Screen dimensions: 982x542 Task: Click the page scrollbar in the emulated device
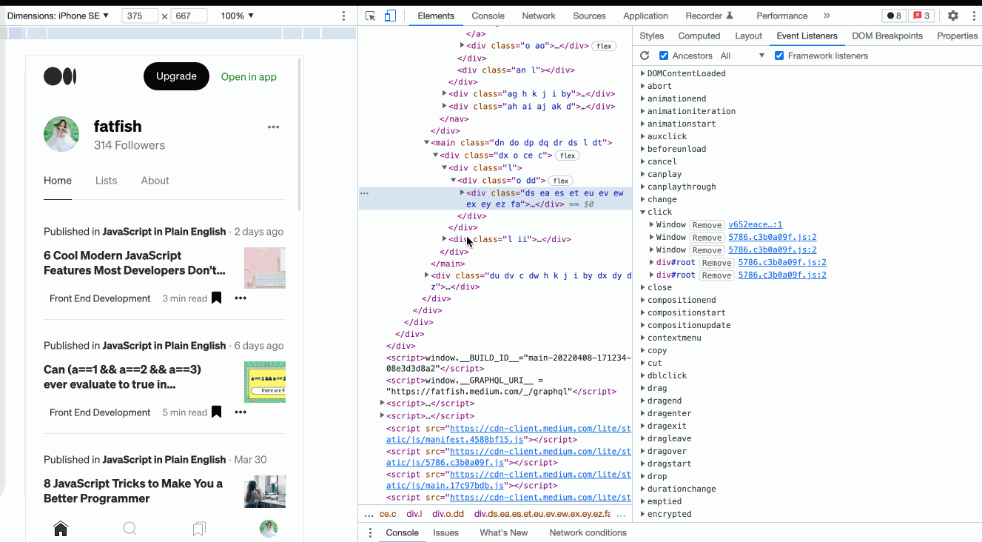coord(299,133)
